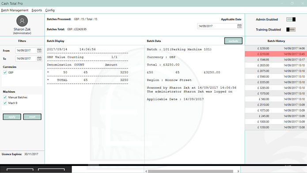Open the From date calendar icon
Image resolution: width=307 pixels, height=173 pixels.
39,50
